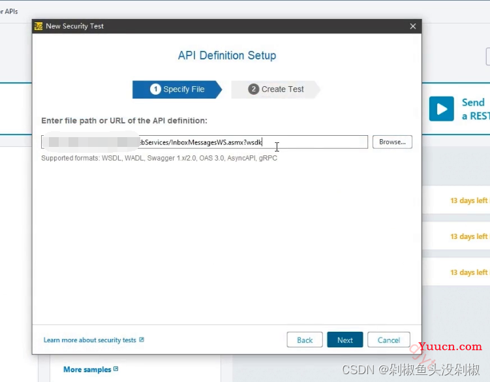Viewport: 490px width, 382px height.
Task: Click the ReadyAPI icon in dialog title bar
Action: point(38,26)
